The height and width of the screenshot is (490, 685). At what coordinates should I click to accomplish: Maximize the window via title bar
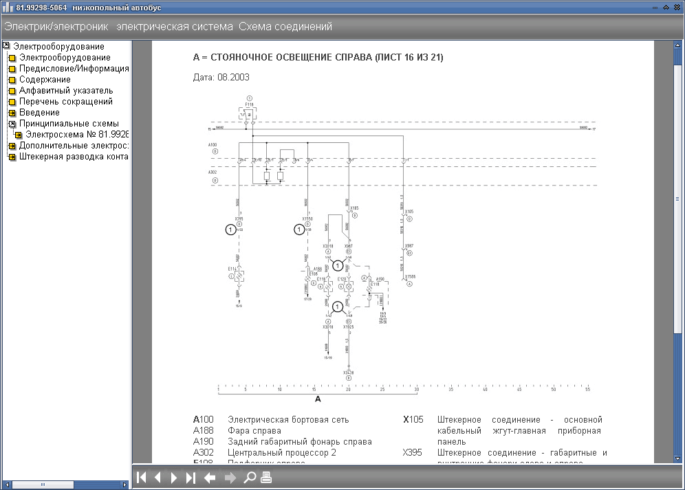point(666,8)
